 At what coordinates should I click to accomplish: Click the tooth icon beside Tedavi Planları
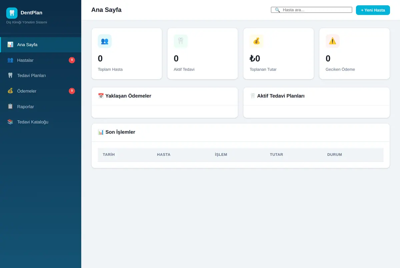pyautogui.click(x=10, y=75)
